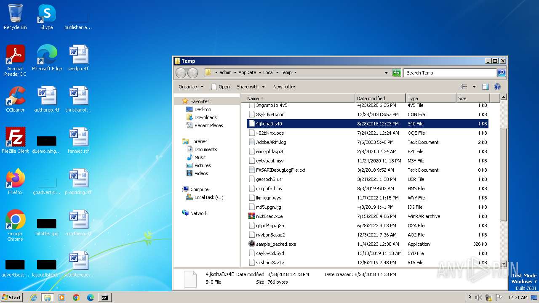Sort by Date modified column
Screen dimensions: 539x303
click(x=380, y=98)
